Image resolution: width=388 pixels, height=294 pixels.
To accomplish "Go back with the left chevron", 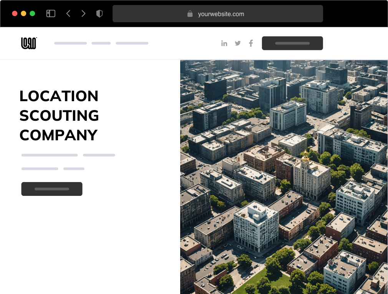I will (x=68, y=13).
